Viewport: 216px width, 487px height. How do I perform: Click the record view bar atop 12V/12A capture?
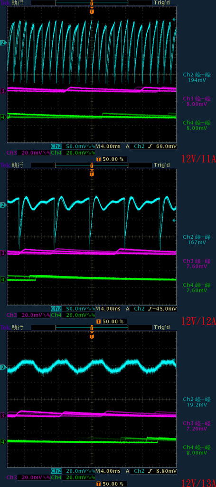[92, 165]
